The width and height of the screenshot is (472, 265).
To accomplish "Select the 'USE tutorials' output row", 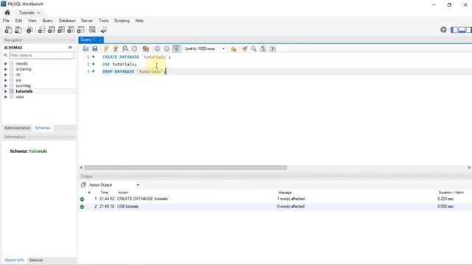I will tap(275, 206).
